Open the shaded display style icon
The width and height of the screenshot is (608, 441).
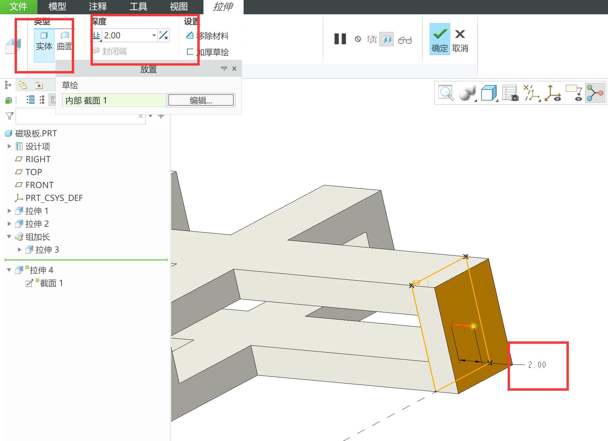(467, 93)
